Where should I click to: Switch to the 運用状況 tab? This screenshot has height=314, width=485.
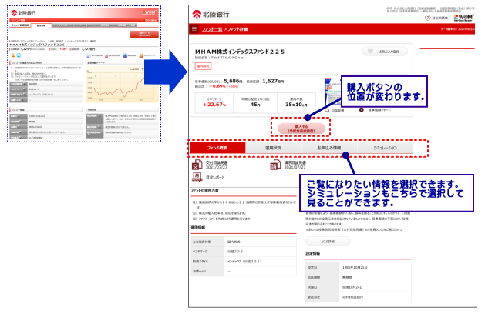[x=274, y=148]
